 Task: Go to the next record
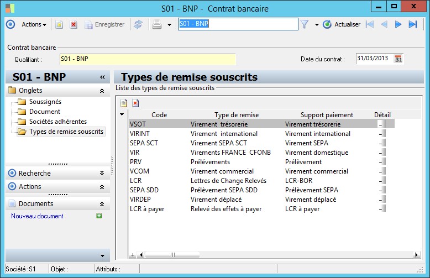398,24
